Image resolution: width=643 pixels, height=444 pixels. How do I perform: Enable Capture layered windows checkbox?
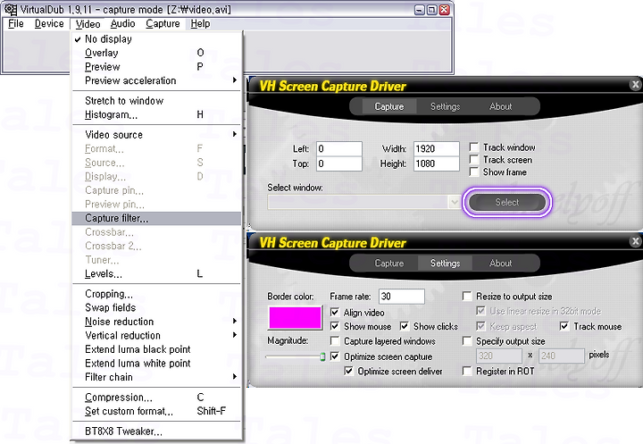335,341
